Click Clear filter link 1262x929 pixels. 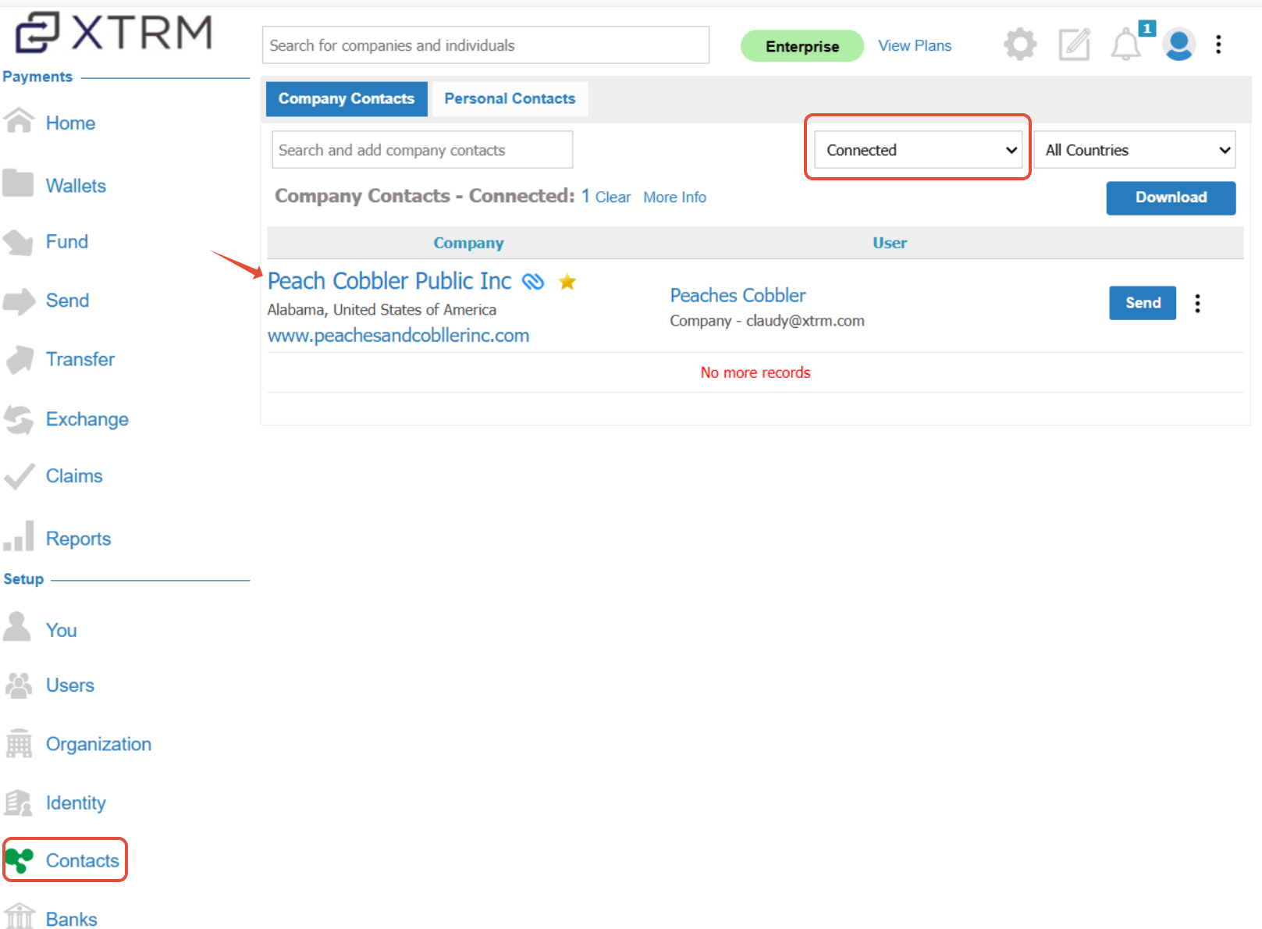click(x=613, y=198)
